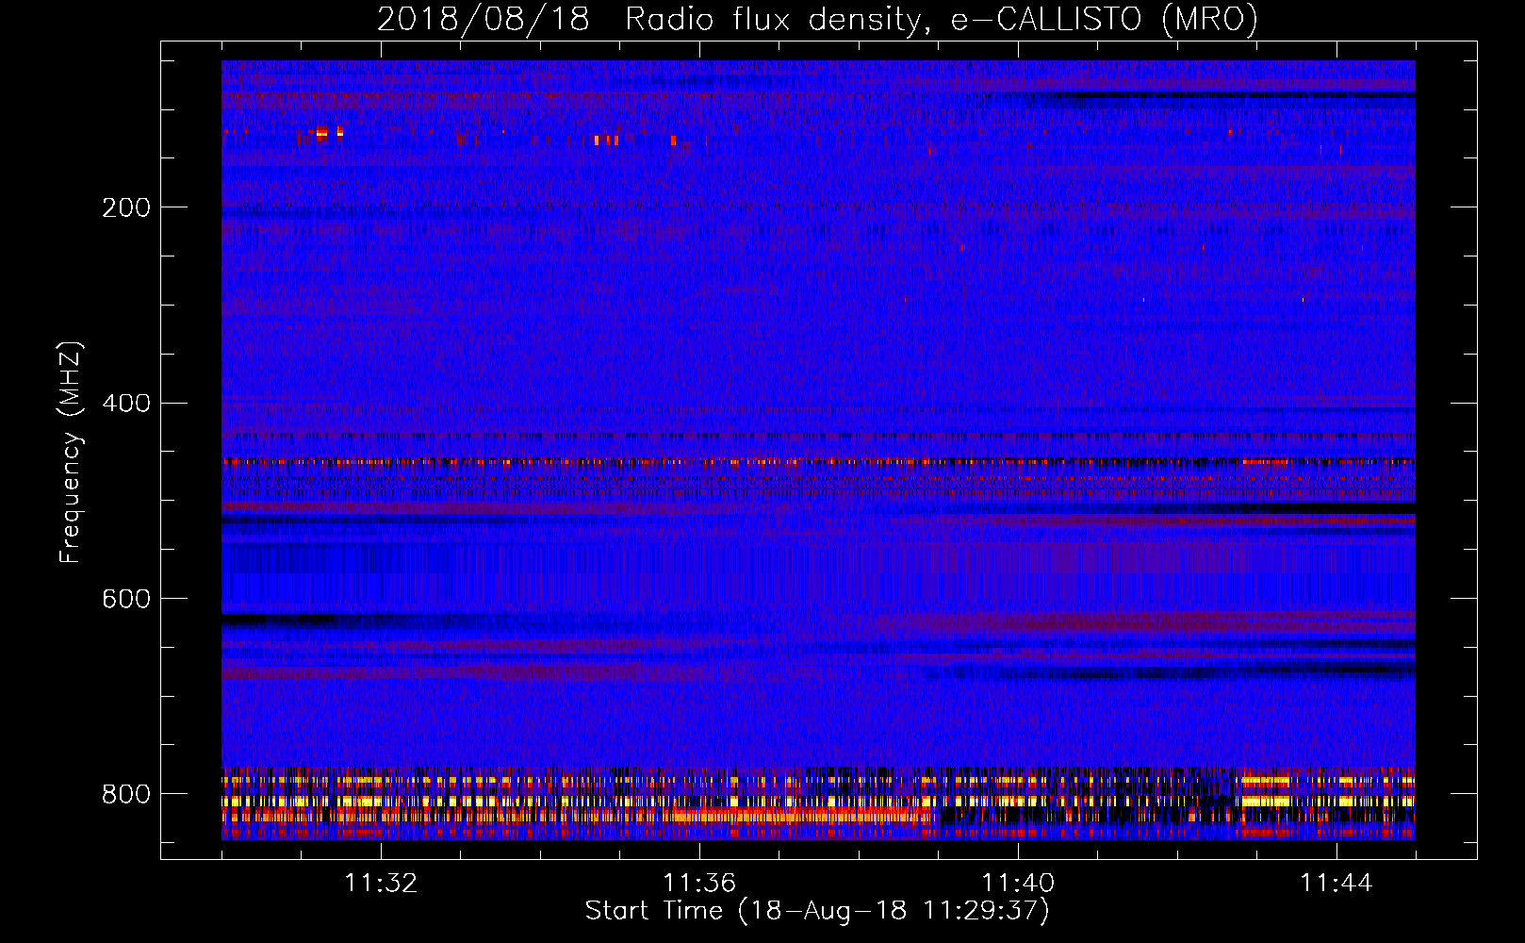
Task: Click the 600 frequency tick label
Action: (x=126, y=600)
